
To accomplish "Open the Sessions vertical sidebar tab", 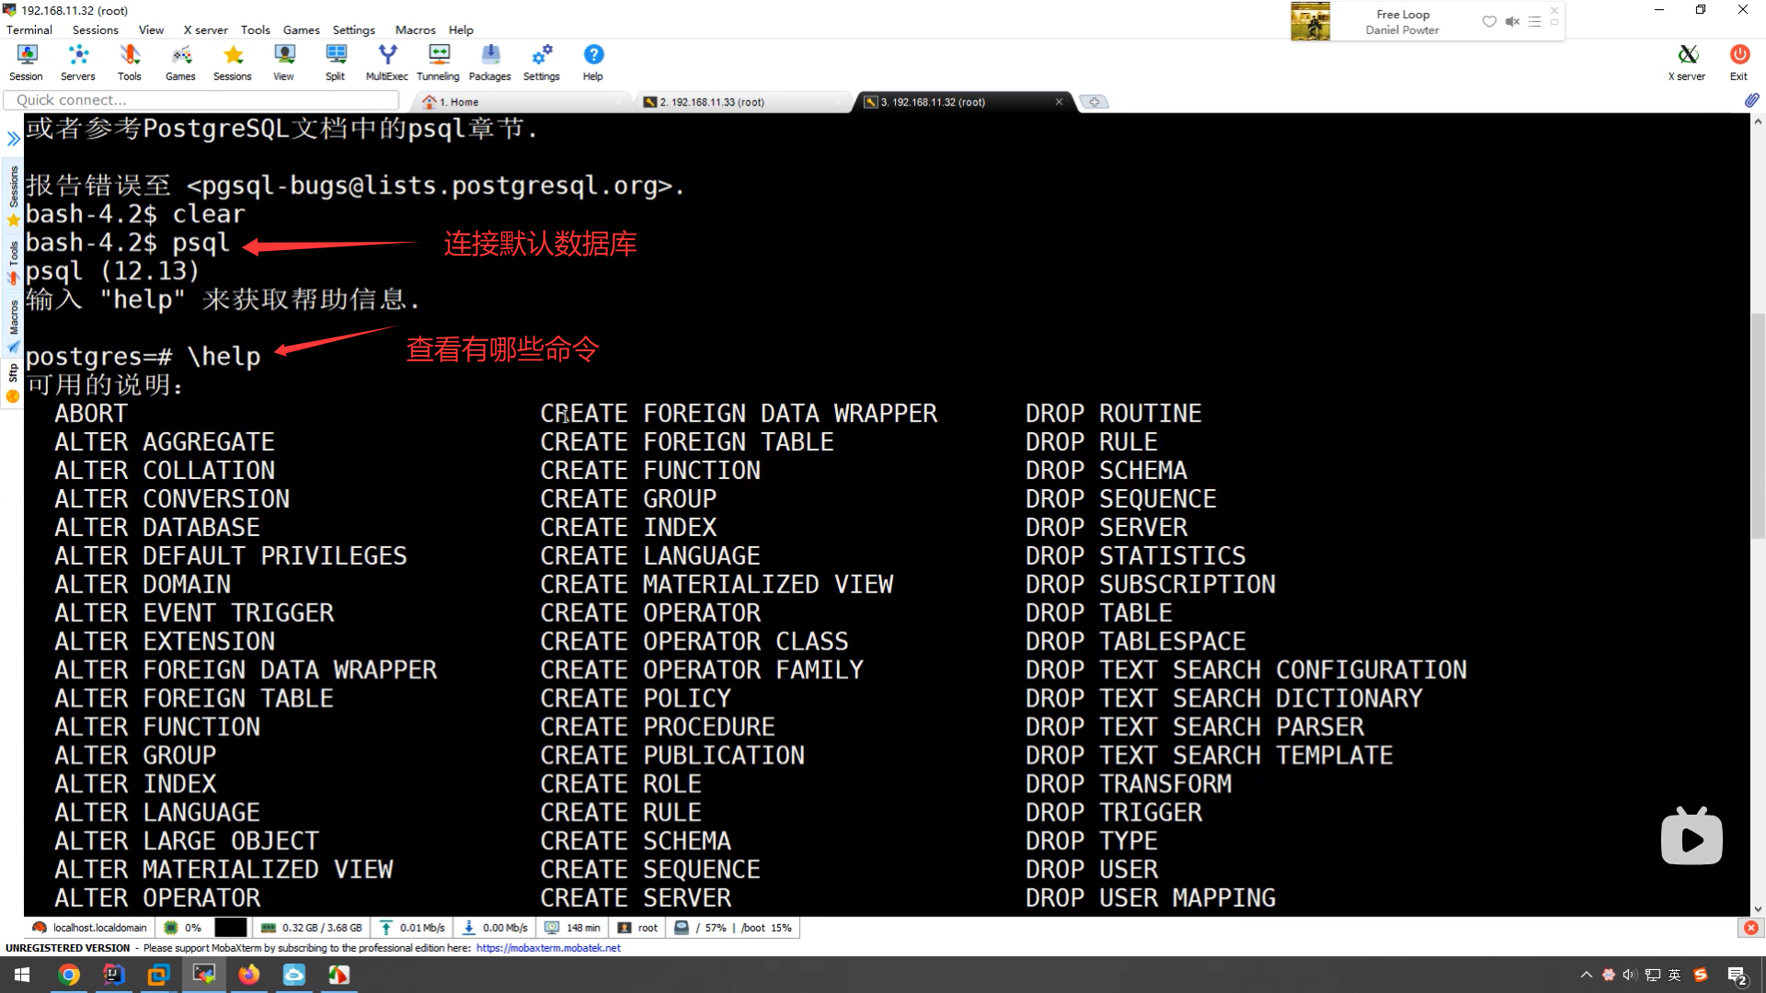I will pos(13,188).
